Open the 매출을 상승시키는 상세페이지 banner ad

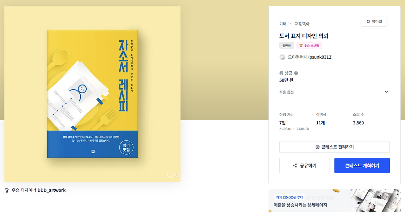(334, 201)
